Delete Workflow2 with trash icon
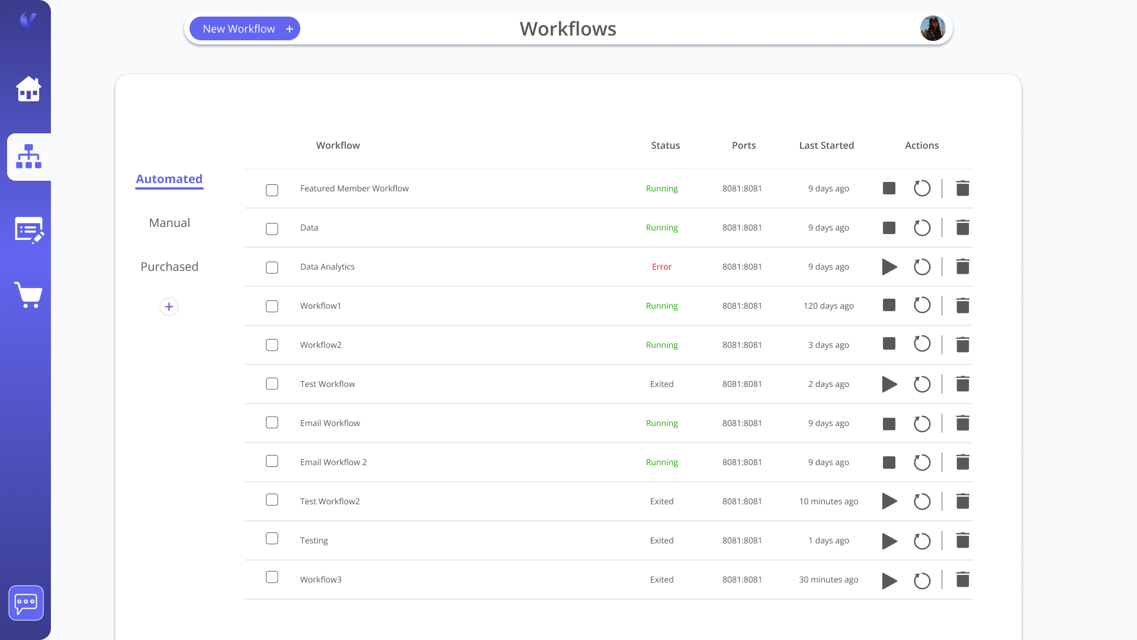Image resolution: width=1137 pixels, height=640 pixels. click(963, 345)
